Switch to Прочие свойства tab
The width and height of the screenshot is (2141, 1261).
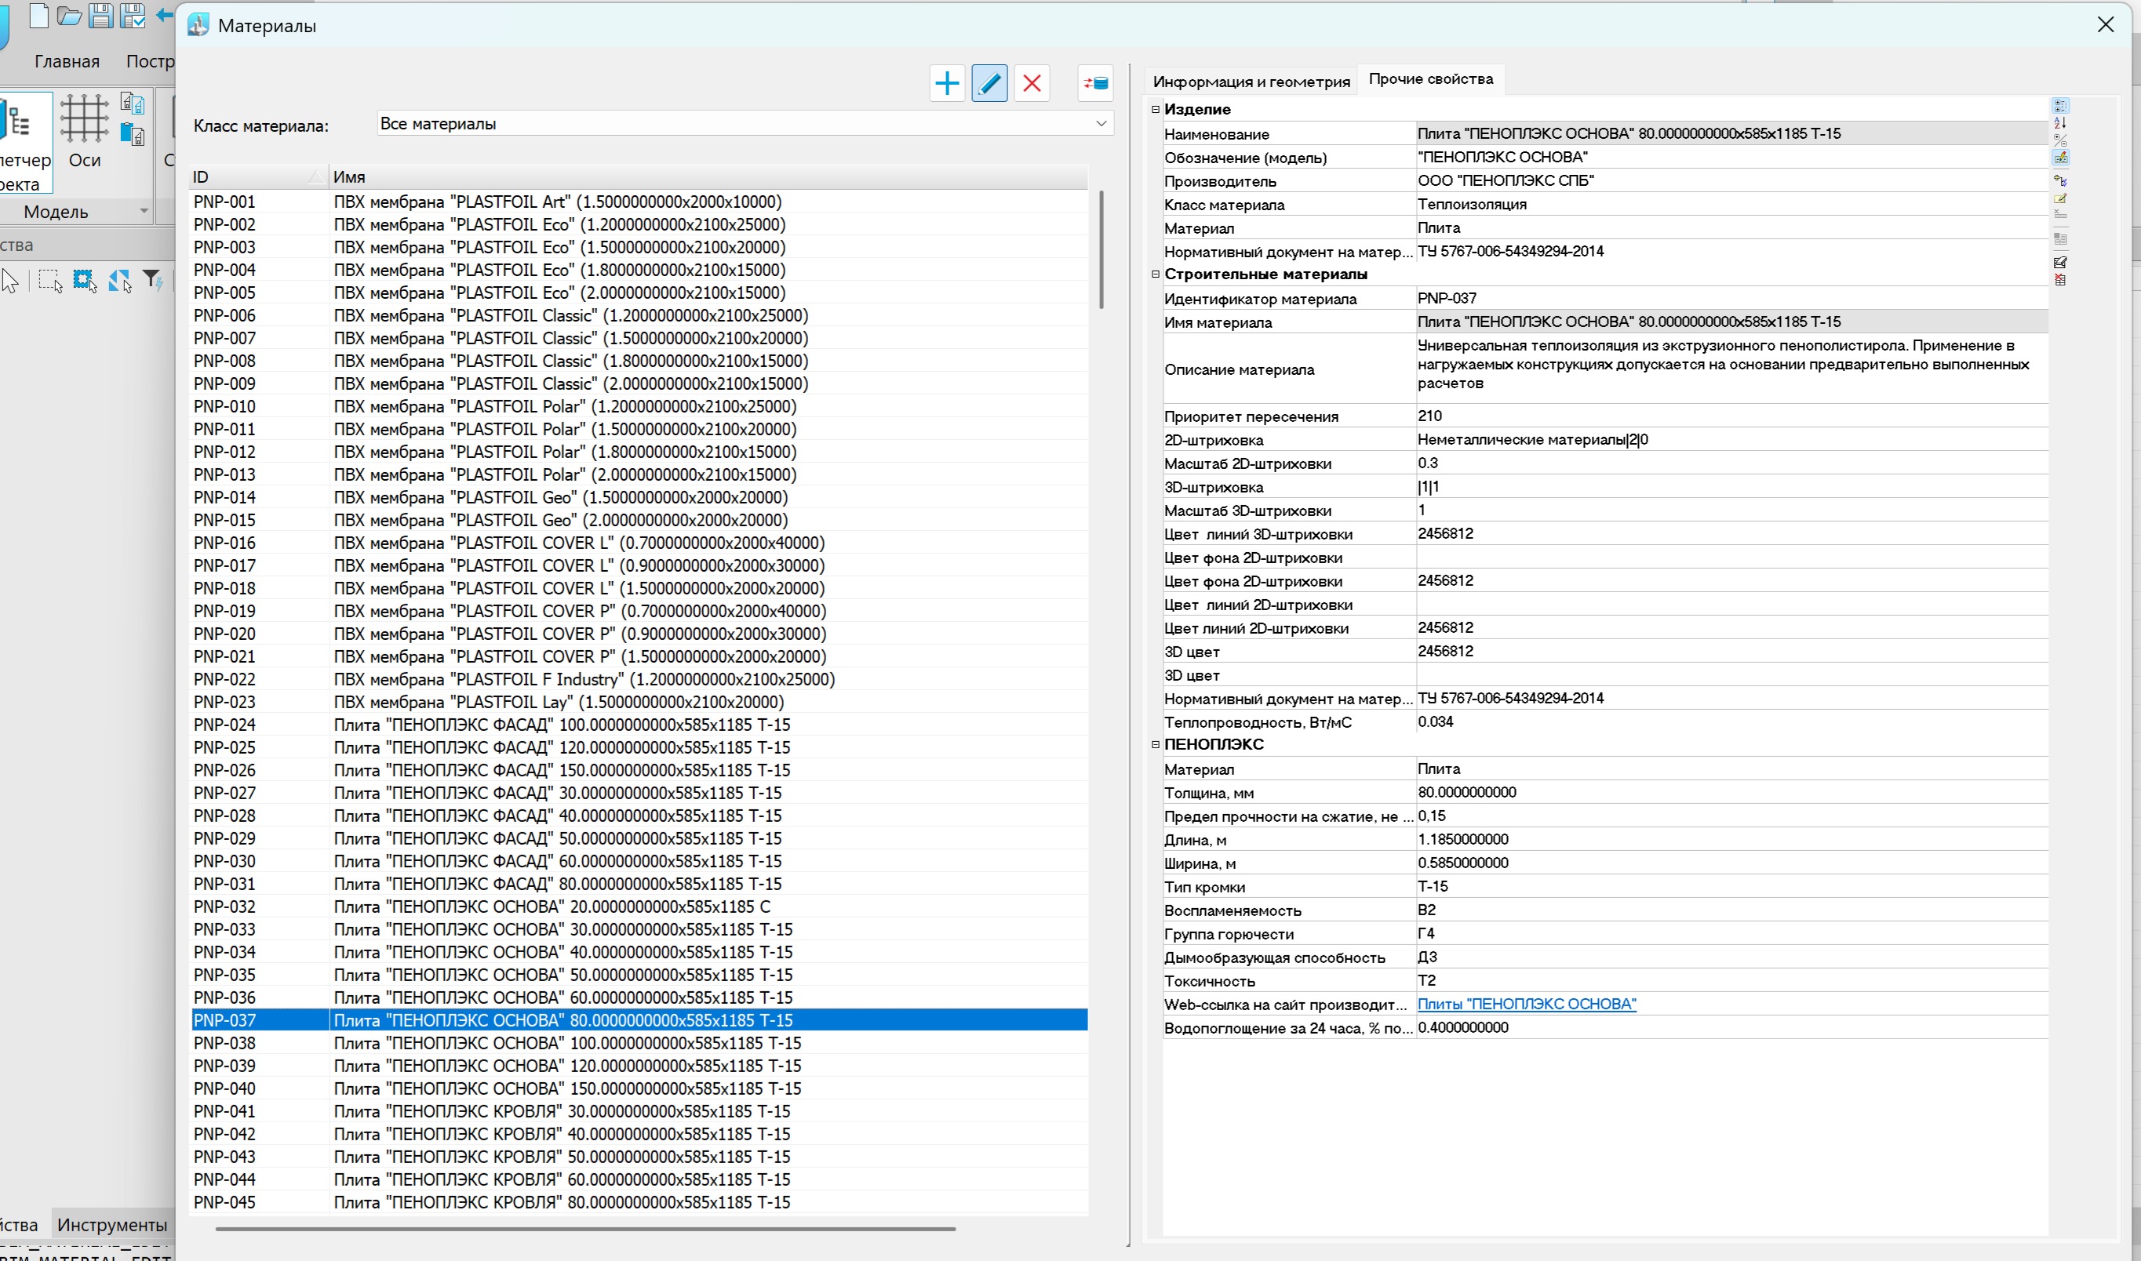click(1430, 79)
